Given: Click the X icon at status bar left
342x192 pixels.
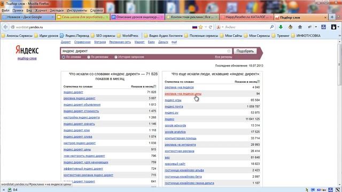Looking at the screenshot, I should click(x=4, y=190).
